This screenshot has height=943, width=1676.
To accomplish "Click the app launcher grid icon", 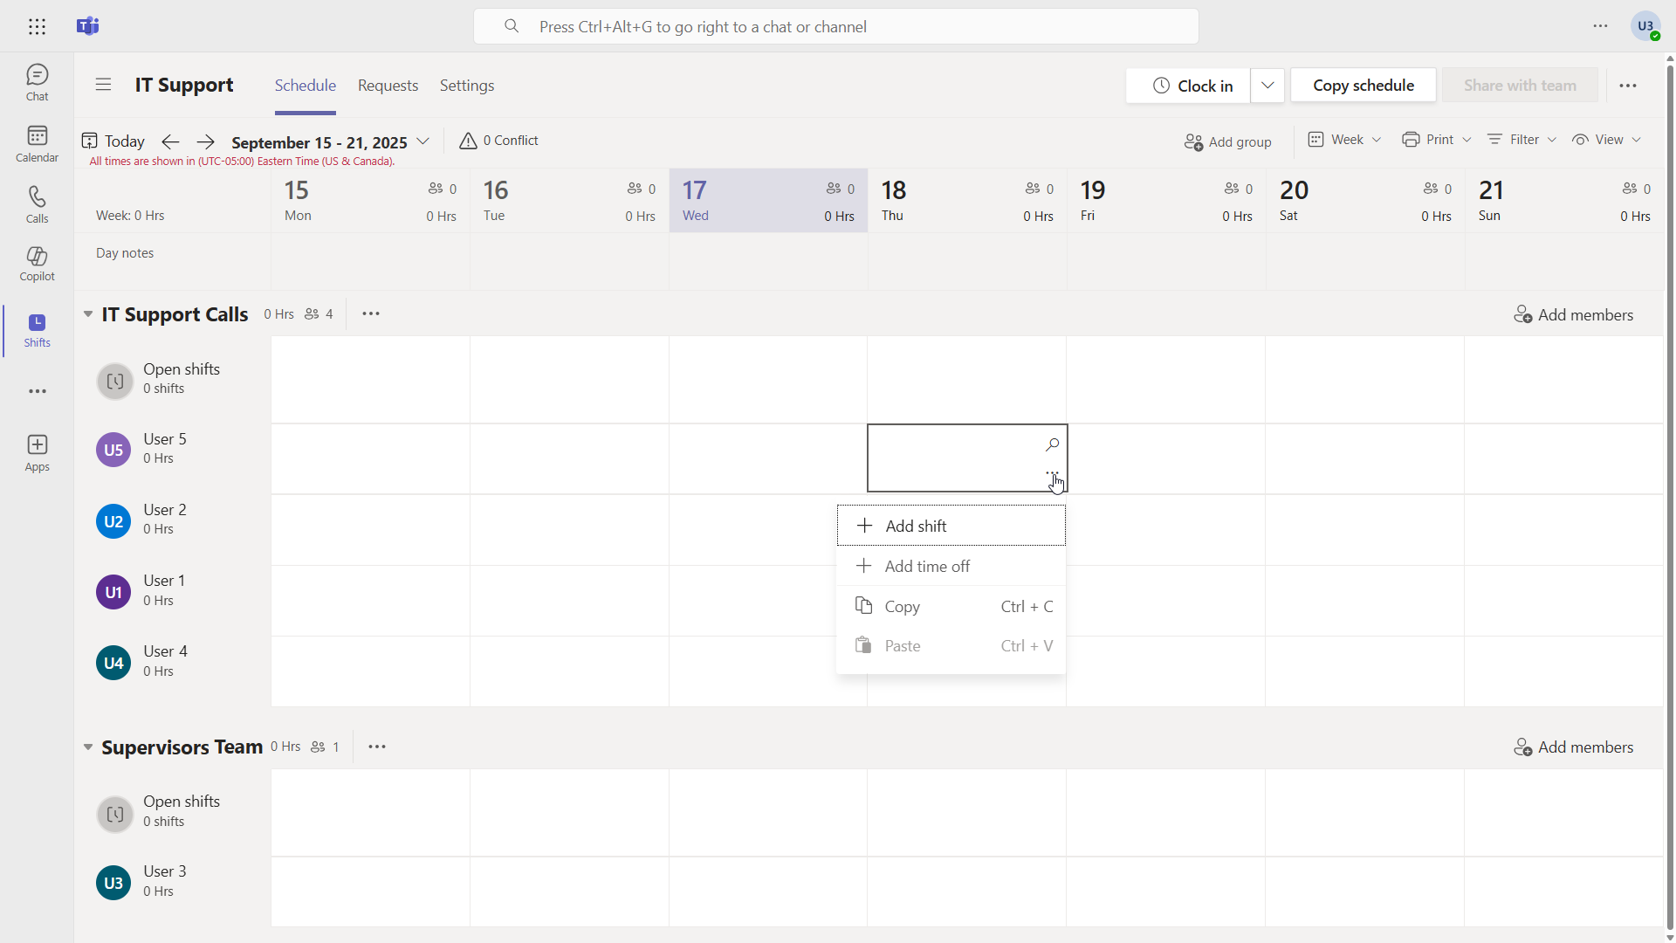I will tap(37, 26).
